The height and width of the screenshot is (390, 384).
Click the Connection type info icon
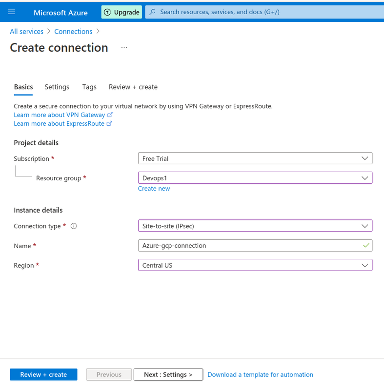74,226
